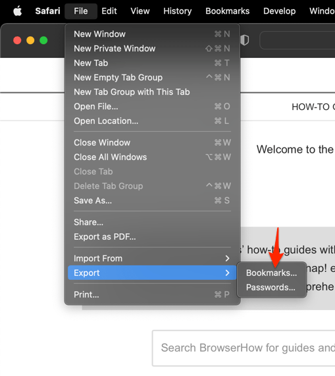Click the yellow minimize window button

30,40
